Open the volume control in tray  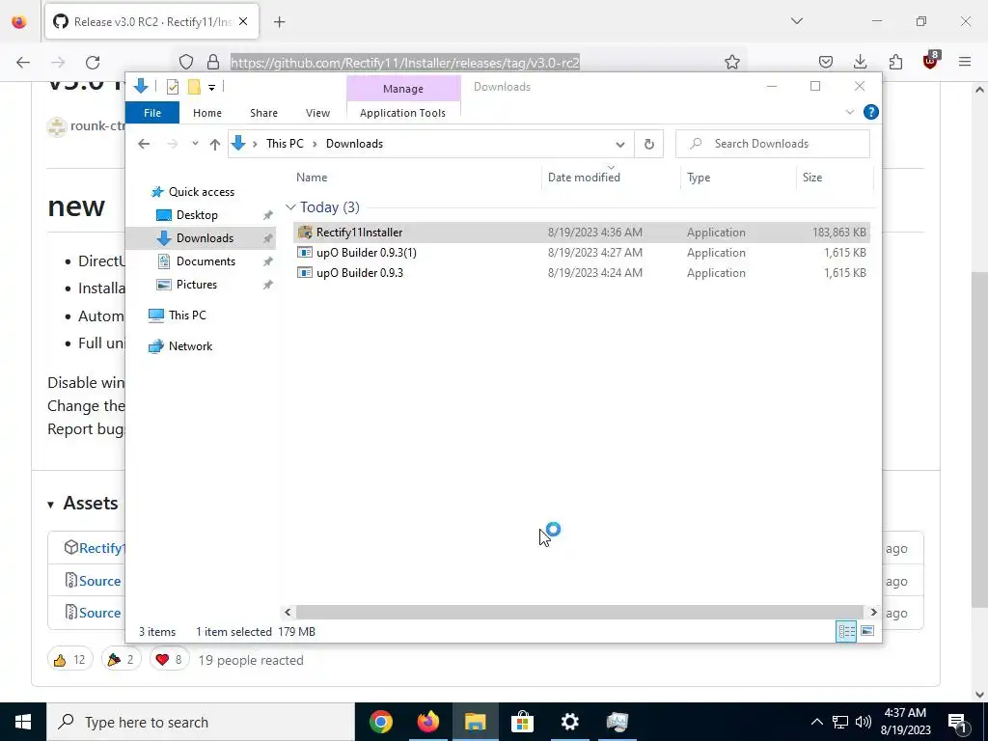(x=864, y=722)
